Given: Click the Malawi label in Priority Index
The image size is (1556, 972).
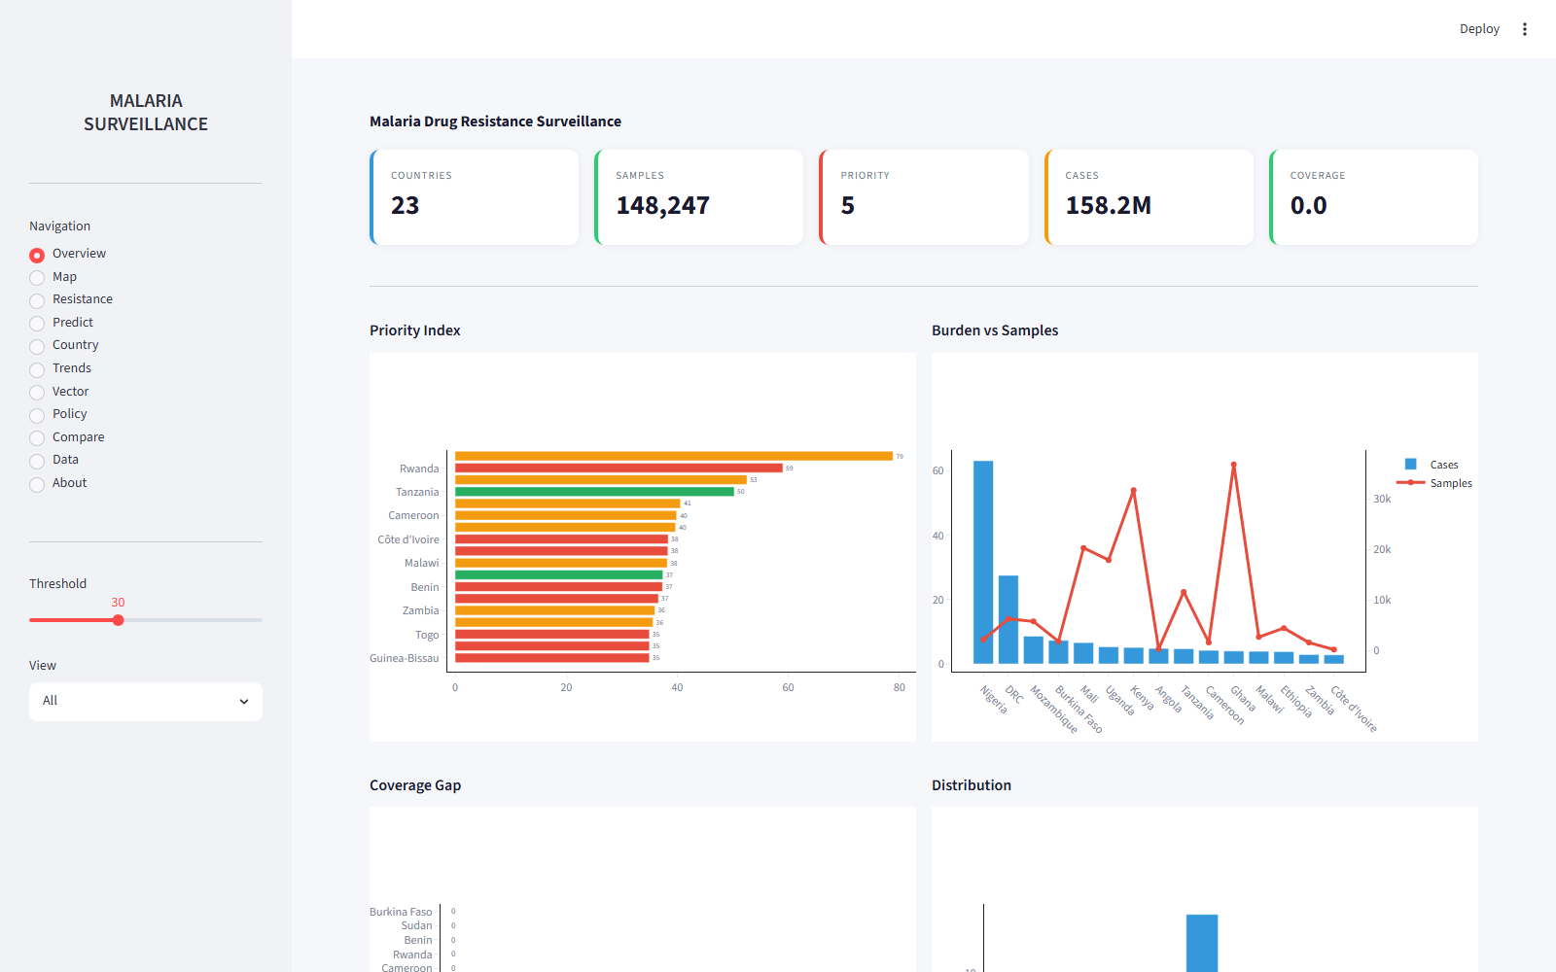Looking at the screenshot, I should (422, 564).
